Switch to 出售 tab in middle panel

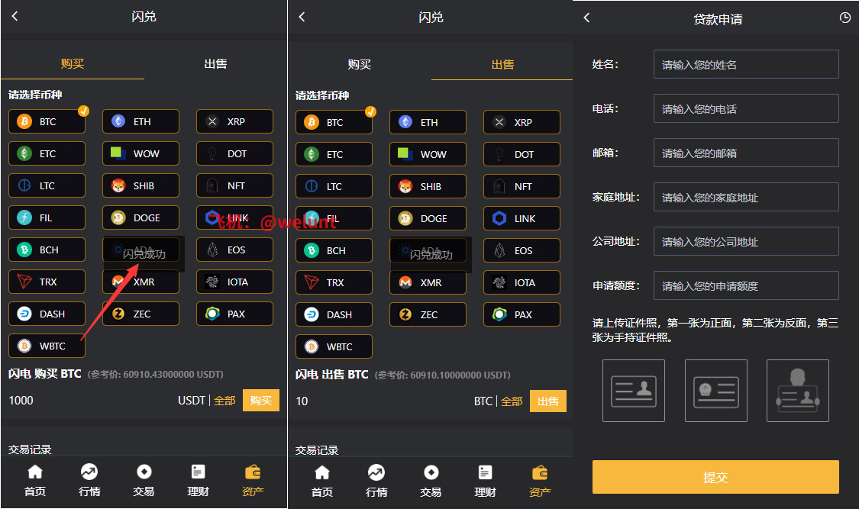pos(502,65)
